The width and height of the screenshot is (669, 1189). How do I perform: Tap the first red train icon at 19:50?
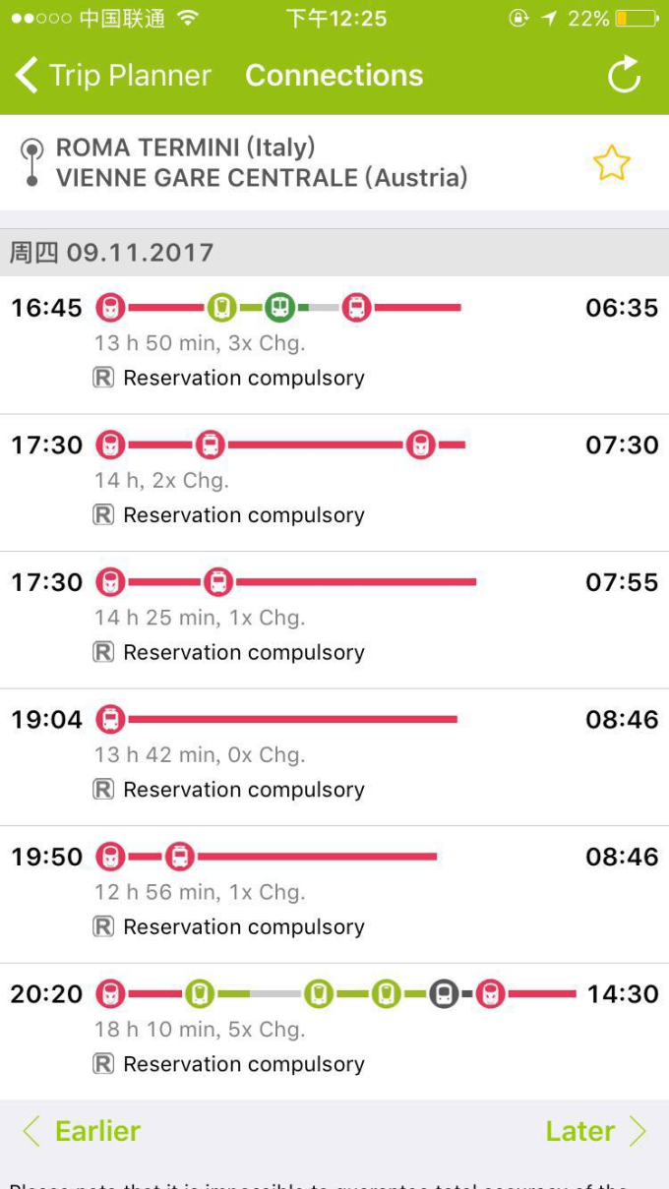pos(111,857)
